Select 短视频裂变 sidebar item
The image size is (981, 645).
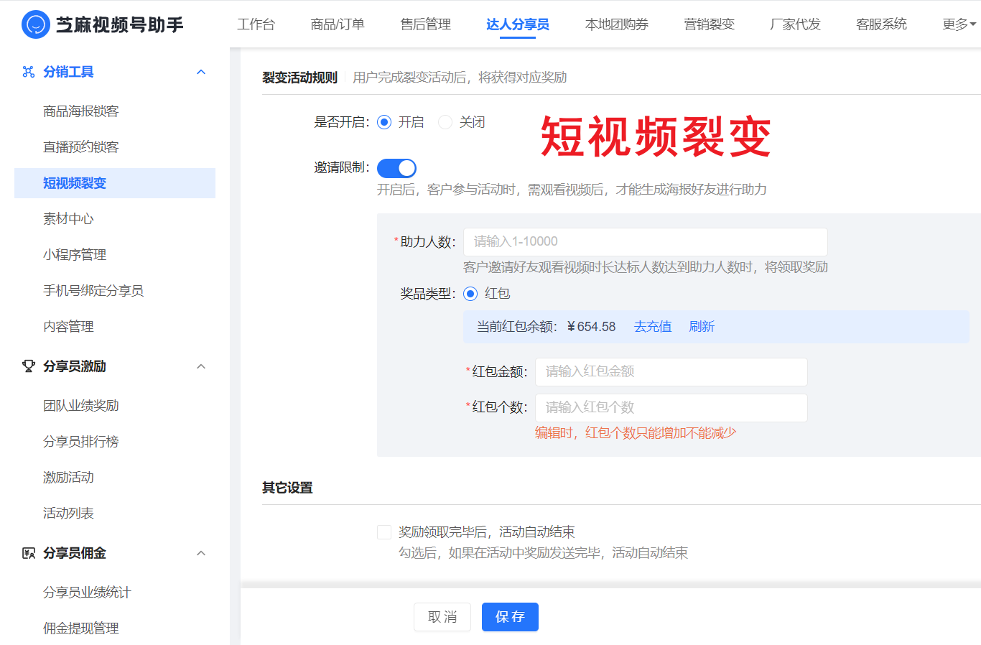tap(115, 183)
